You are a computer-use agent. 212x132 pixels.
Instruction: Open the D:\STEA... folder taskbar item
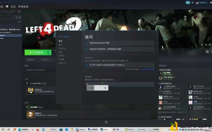tap(52, 130)
